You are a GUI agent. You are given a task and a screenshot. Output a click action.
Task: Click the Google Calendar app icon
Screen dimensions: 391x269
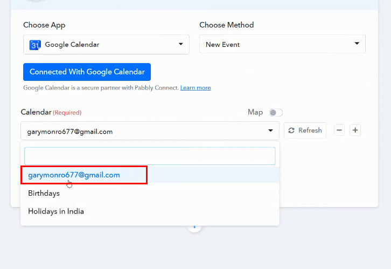click(x=35, y=45)
